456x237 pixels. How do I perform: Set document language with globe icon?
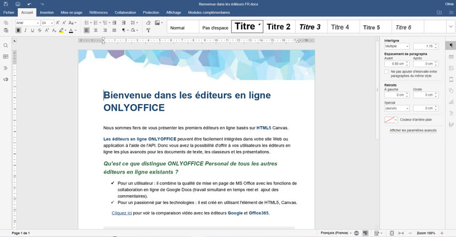click(356, 233)
